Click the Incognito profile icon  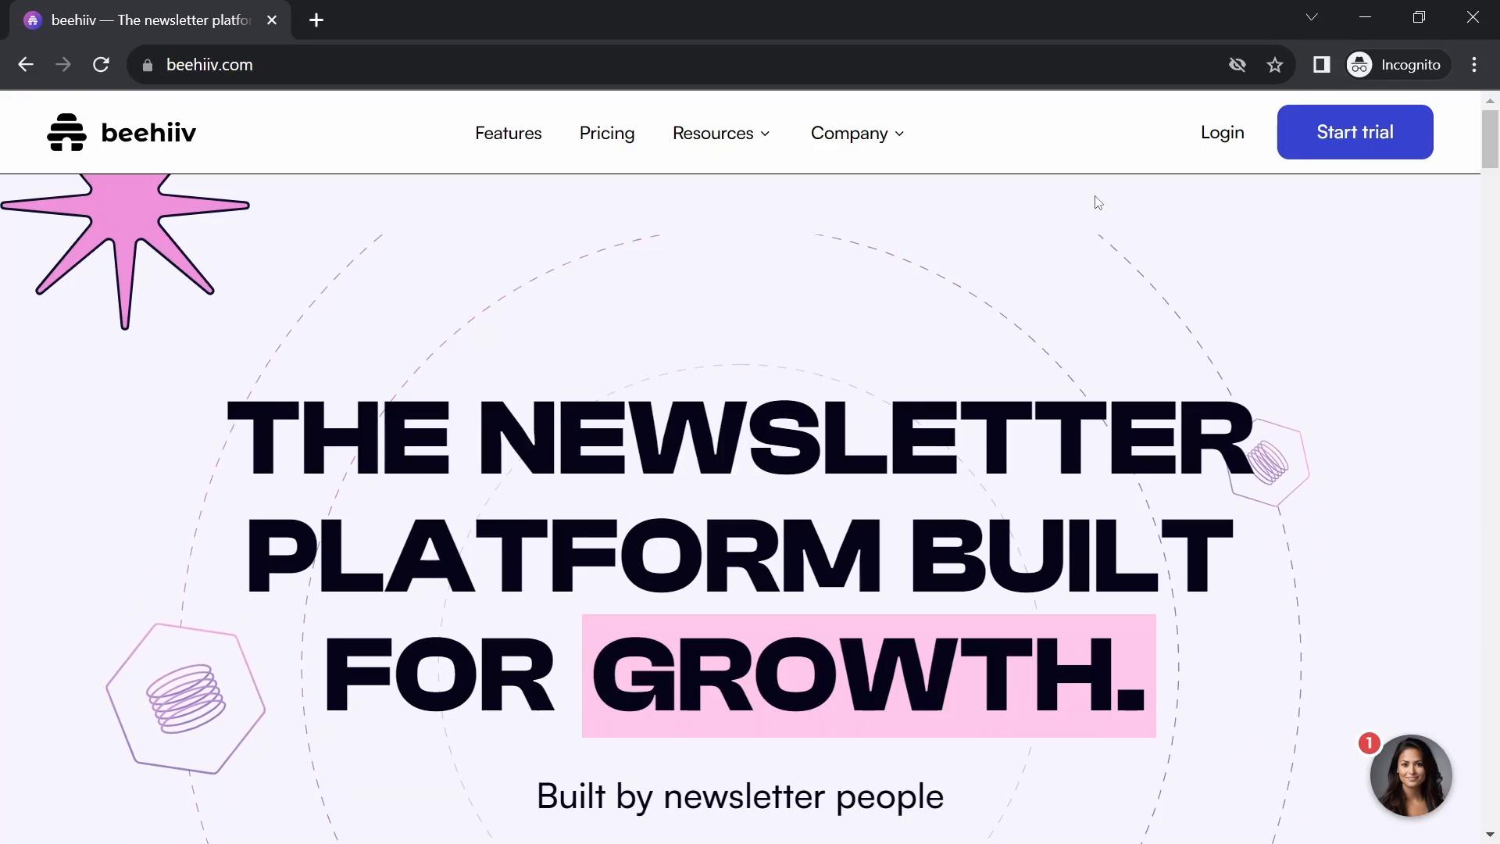[1362, 64]
